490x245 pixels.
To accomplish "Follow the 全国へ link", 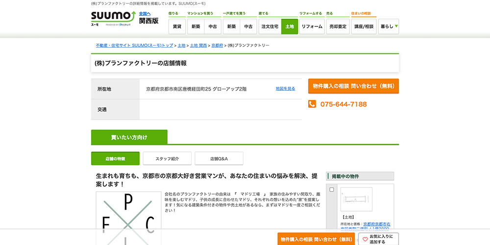I will click(x=145, y=14).
